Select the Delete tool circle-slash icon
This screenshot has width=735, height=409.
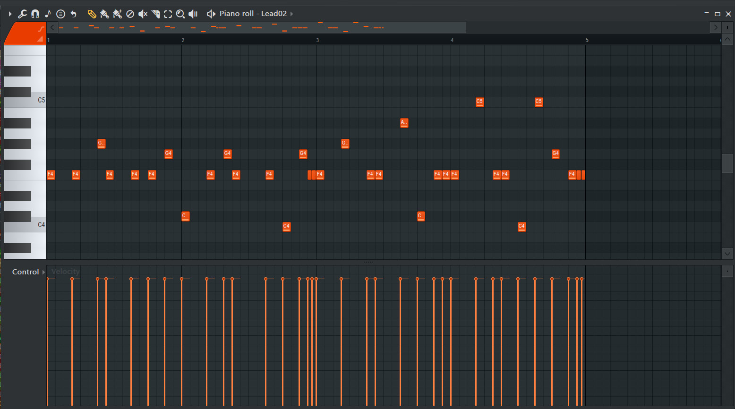tap(130, 14)
